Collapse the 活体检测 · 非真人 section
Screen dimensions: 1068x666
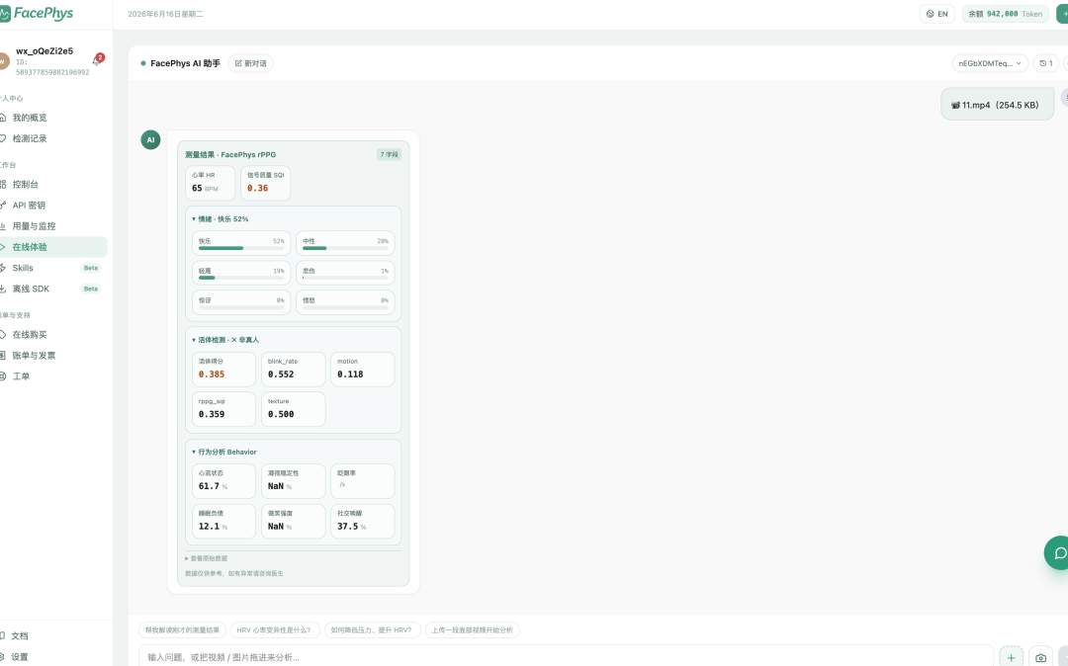click(225, 340)
